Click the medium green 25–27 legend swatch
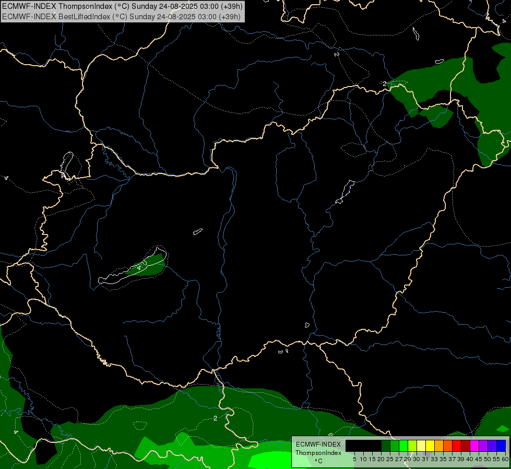This screenshot has height=469, width=511. (395, 446)
